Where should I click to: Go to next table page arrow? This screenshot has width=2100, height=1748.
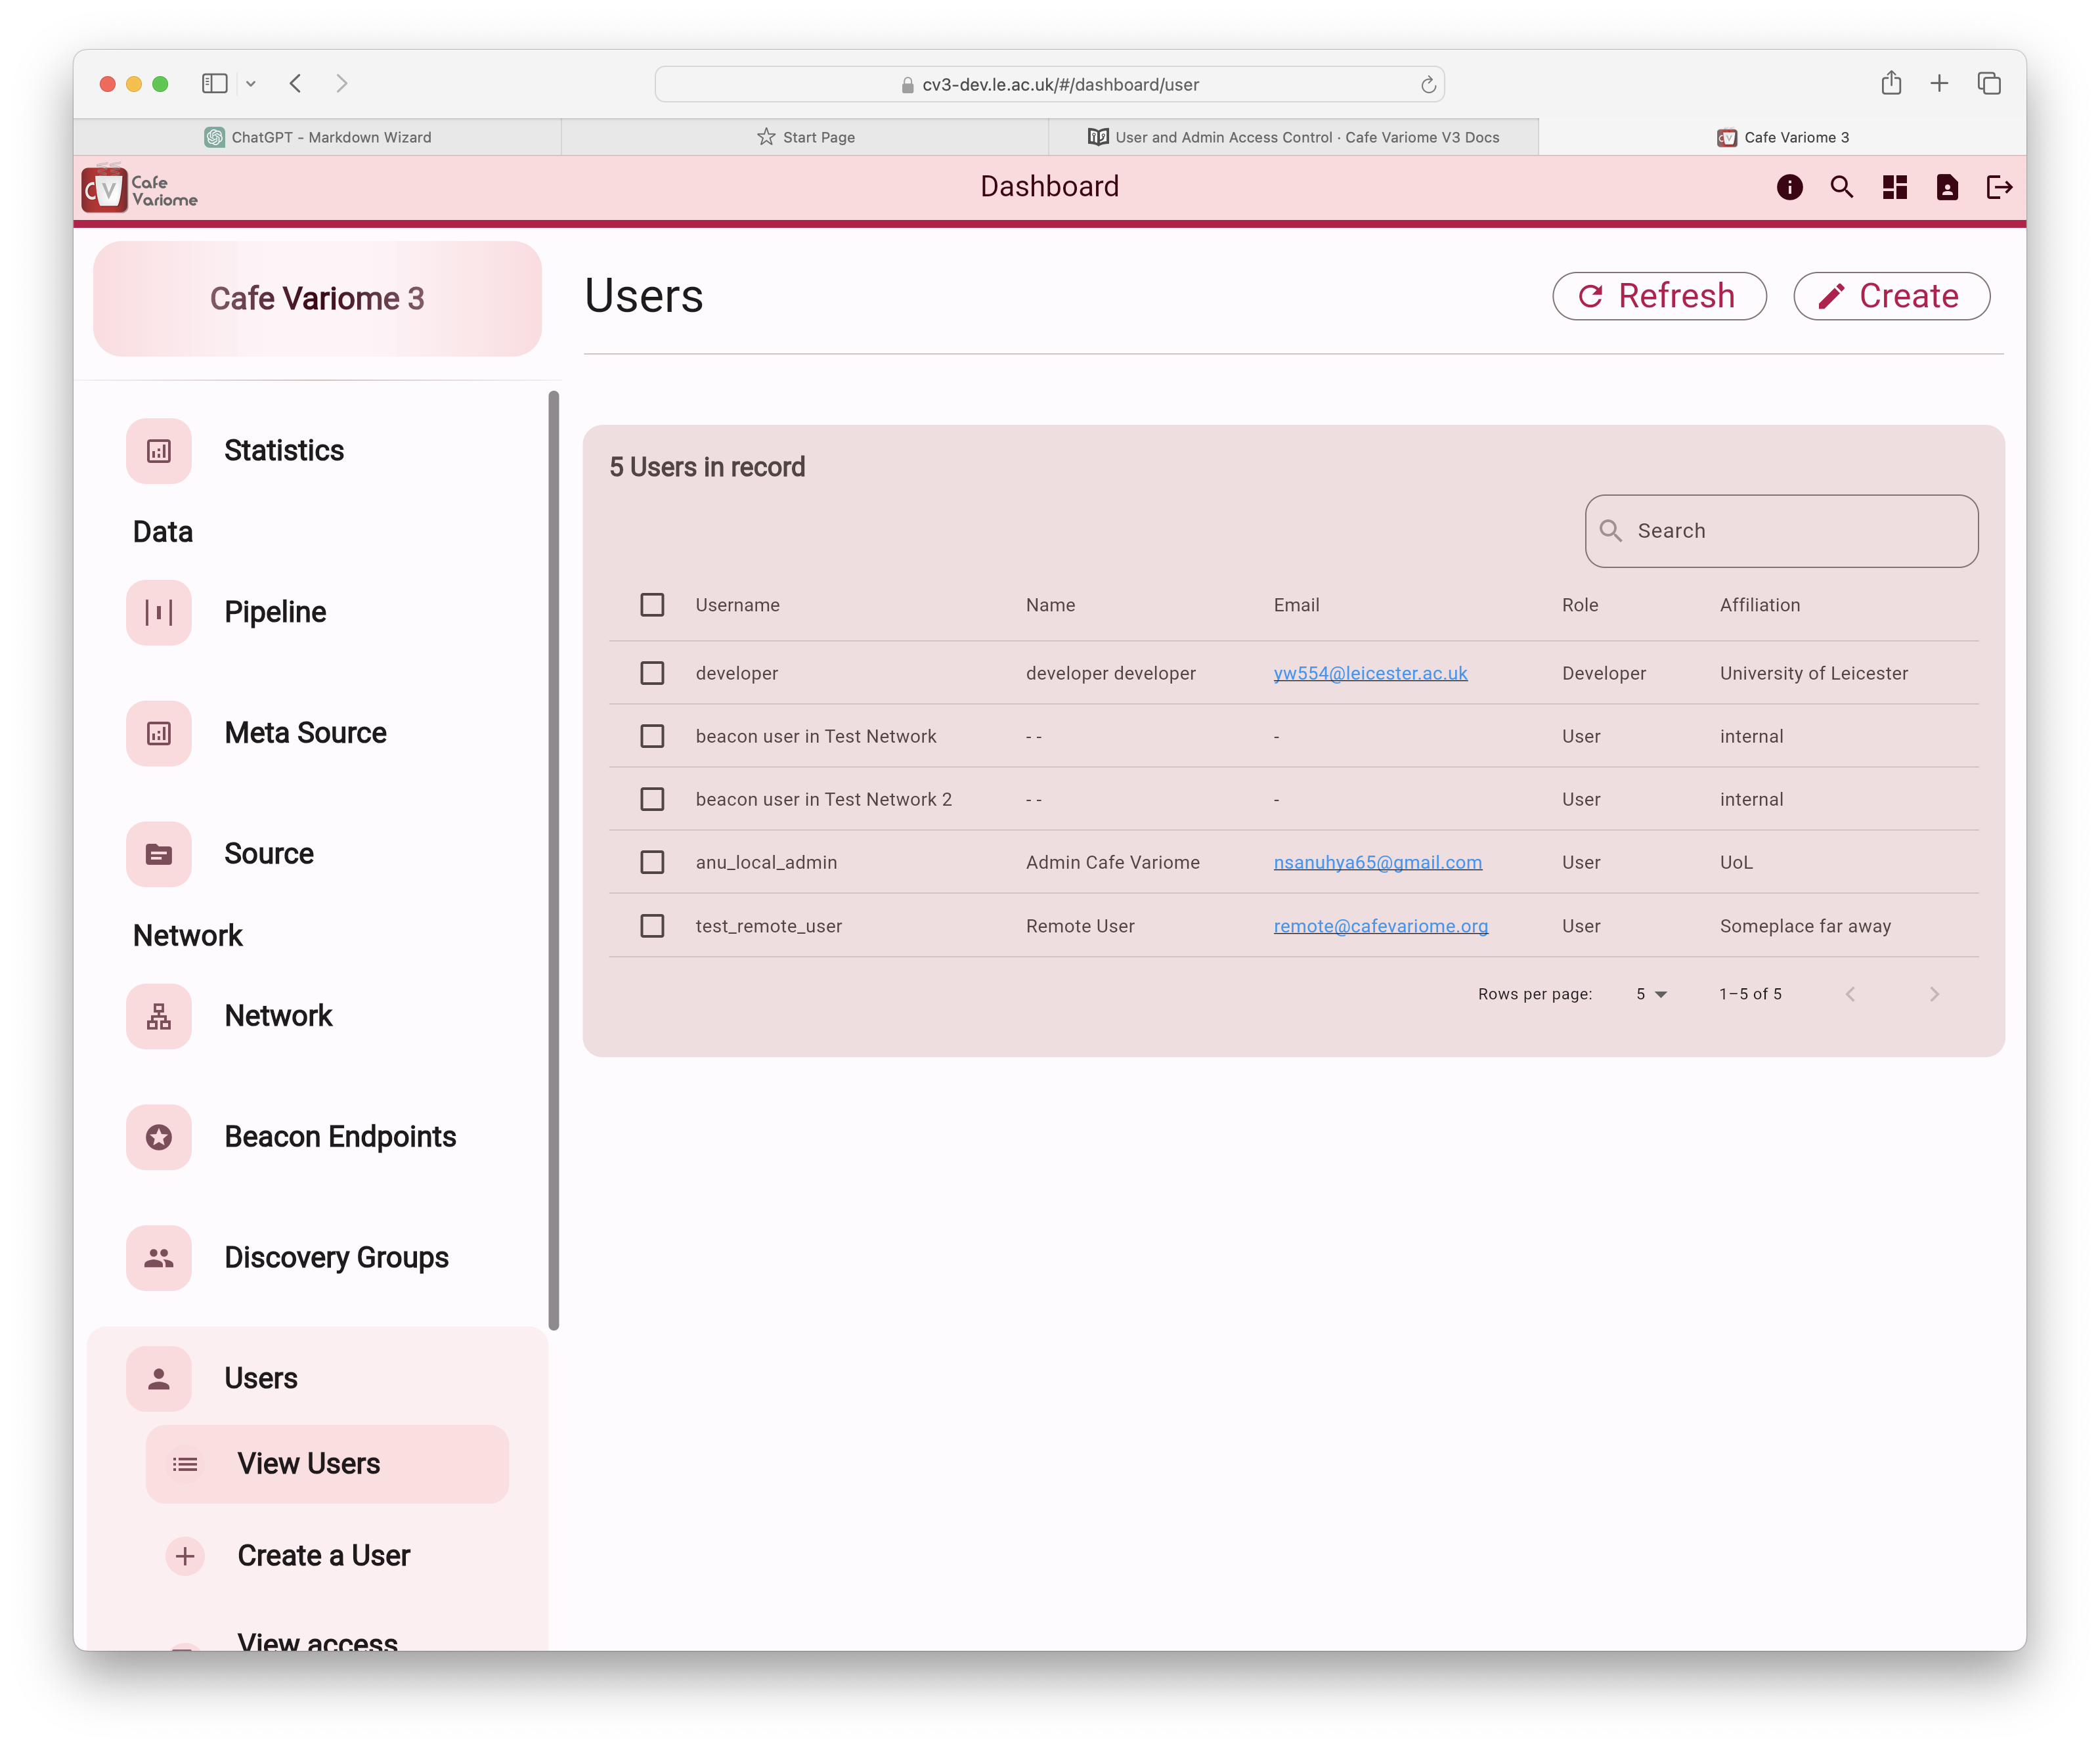pos(1934,994)
